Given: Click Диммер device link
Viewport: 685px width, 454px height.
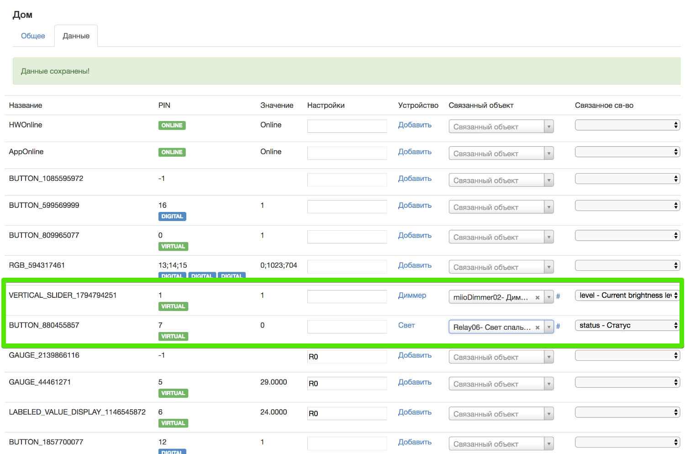Looking at the screenshot, I should tap(412, 296).
